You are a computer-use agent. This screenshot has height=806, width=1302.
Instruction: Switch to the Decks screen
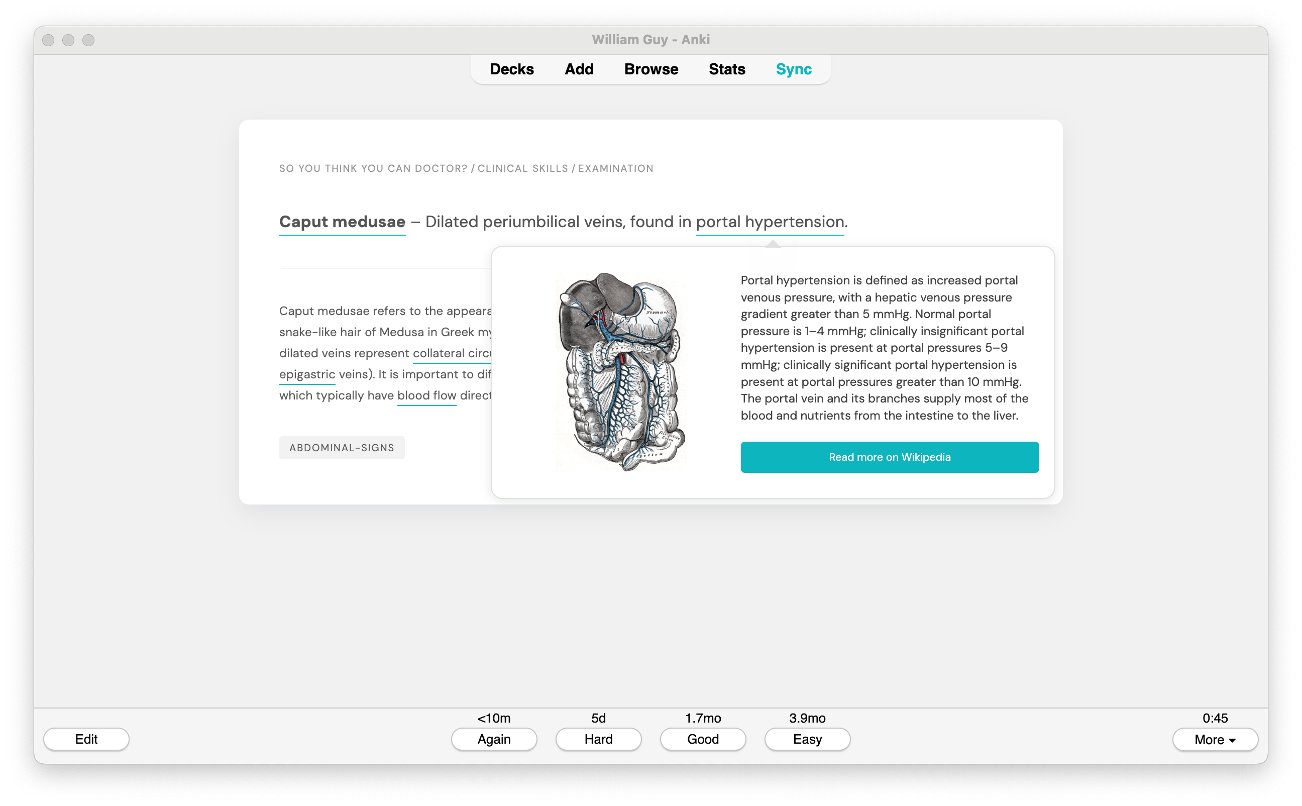tap(512, 69)
